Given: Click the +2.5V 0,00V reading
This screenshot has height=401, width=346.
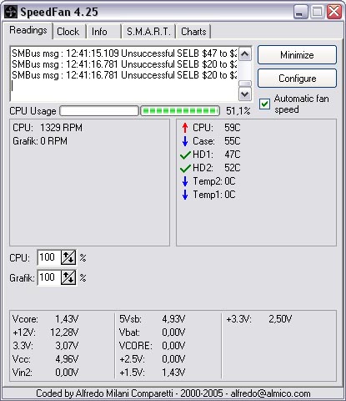Looking at the screenshot, I should tap(153, 359).
